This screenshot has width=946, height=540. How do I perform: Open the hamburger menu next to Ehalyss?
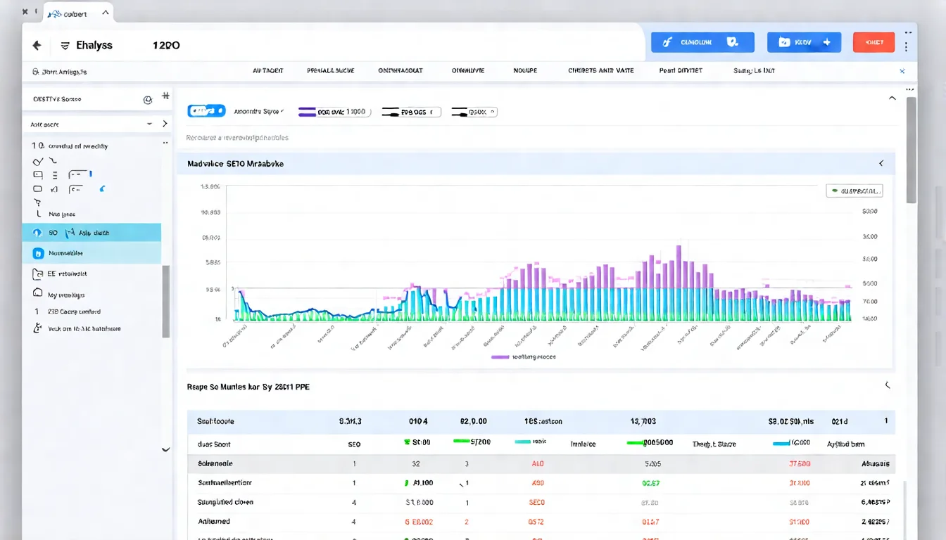(65, 45)
